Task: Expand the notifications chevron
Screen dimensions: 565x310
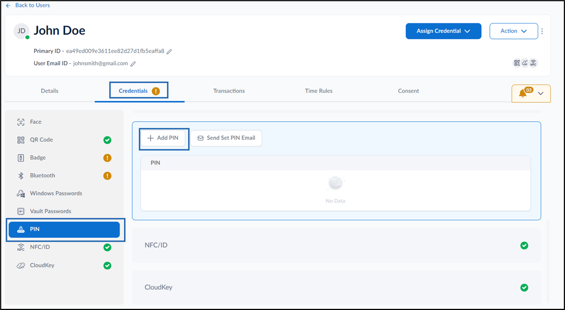Action: 540,93
